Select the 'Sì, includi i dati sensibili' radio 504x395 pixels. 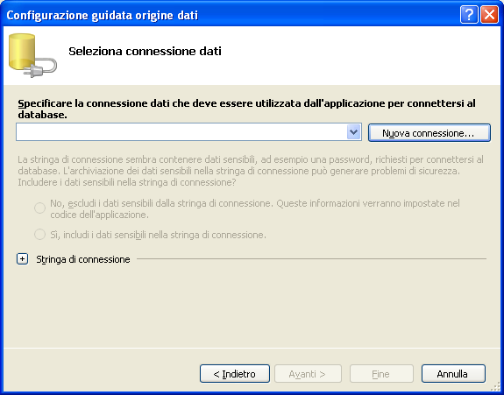39,235
